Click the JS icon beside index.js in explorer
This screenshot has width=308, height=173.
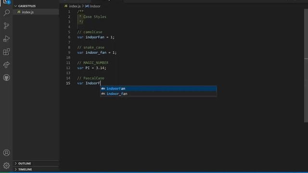coord(19,12)
